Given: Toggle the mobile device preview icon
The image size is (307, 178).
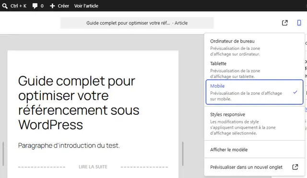Looking at the screenshot, I should pos(299,23).
